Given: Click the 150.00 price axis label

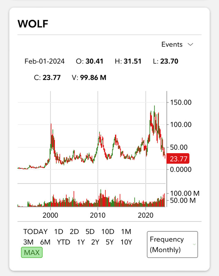Looking at the screenshot, I should coord(181,102).
